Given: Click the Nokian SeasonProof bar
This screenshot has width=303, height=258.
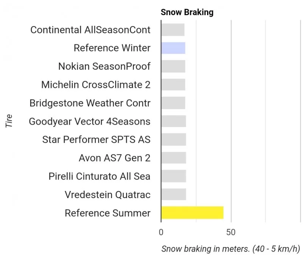Looking at the screenshot, I should click(x=173, y=66).
